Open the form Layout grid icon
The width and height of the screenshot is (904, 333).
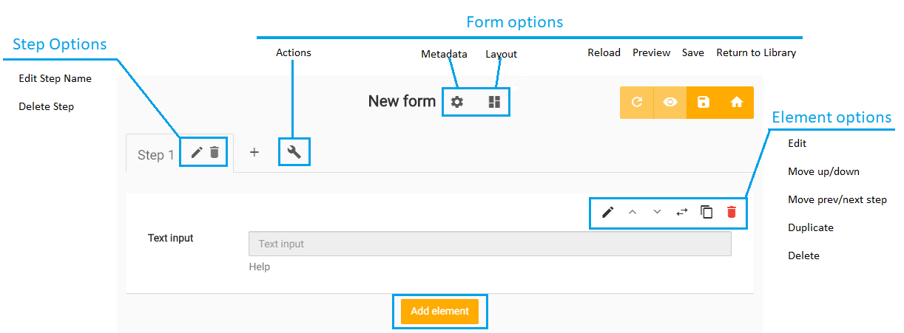494,102
